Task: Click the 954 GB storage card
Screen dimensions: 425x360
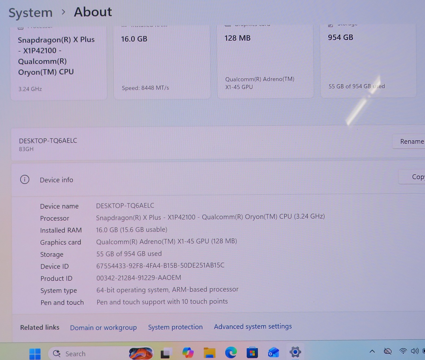Action: pyautogui.click(x=368, y=60)
